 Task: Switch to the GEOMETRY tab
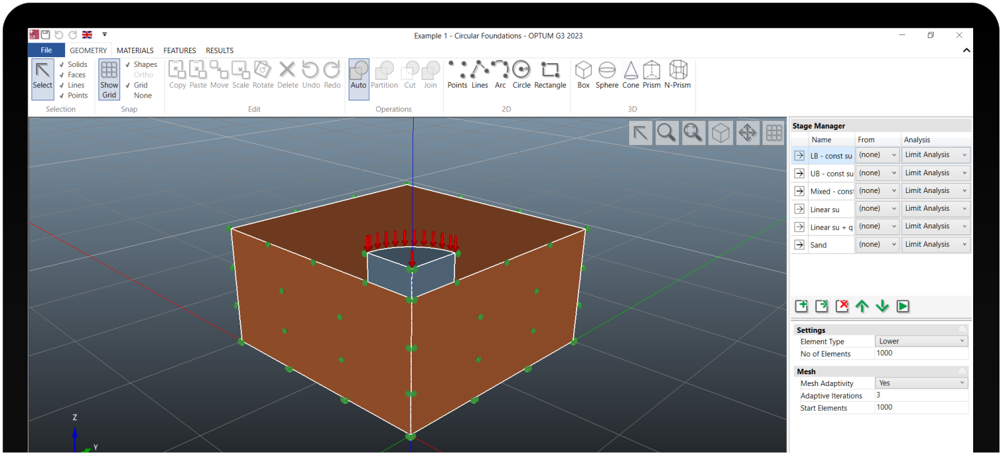point(89,51)
